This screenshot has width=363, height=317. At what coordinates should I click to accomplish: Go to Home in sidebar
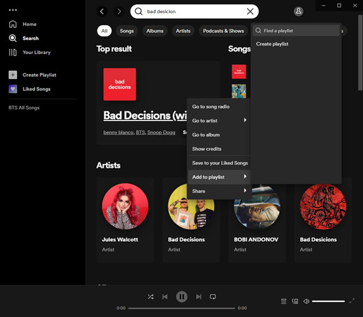tap(22, 24)
